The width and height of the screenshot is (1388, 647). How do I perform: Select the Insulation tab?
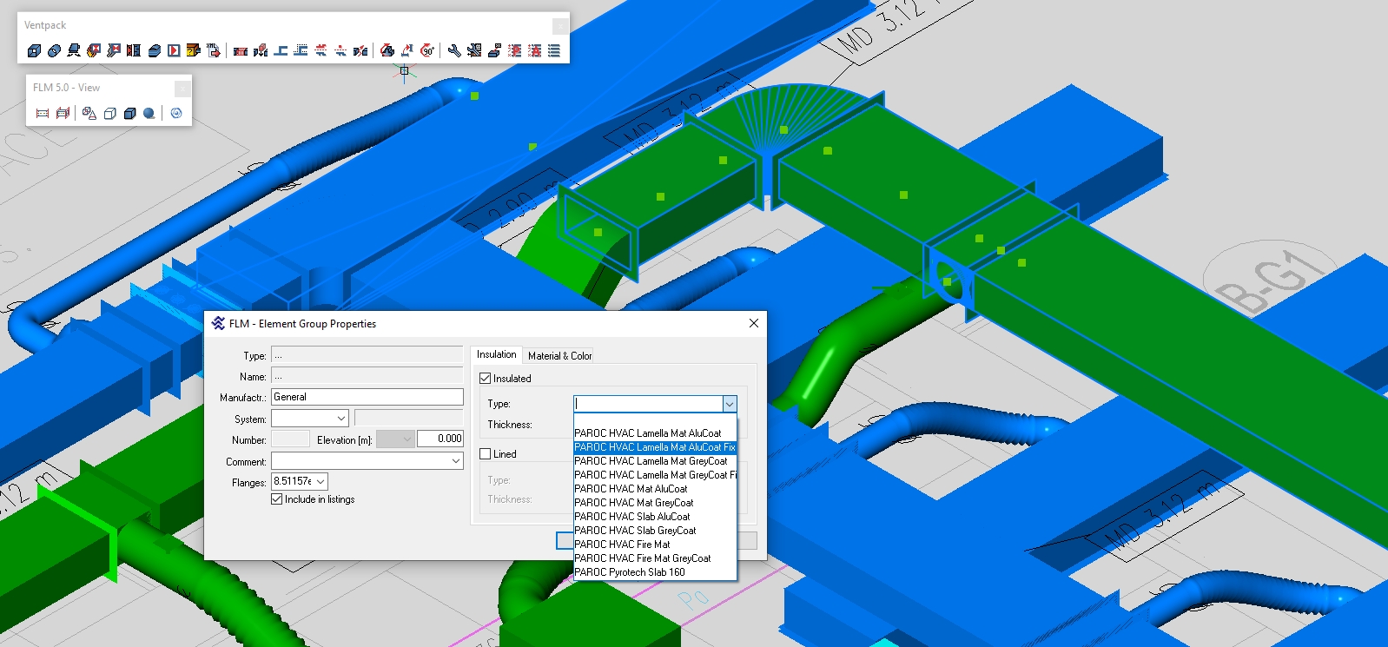[496, 354]
